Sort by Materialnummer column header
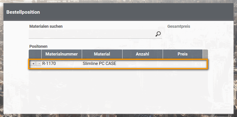Screen dimensions: 237x117 pos(62,54)
